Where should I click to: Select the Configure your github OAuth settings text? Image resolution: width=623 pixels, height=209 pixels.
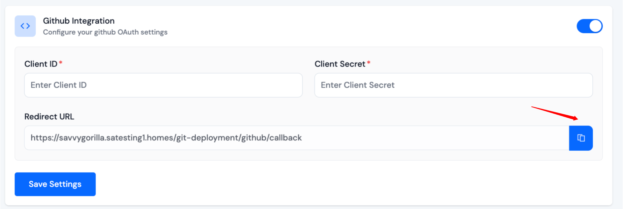pyautogui.click(x=105, y=32)
